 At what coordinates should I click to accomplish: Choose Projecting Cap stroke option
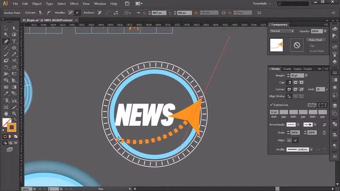point(301,83)
